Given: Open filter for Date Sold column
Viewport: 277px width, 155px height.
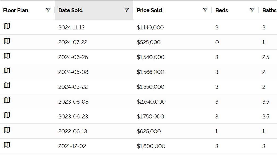Looking at the screenshot, I should pos(127,10).
